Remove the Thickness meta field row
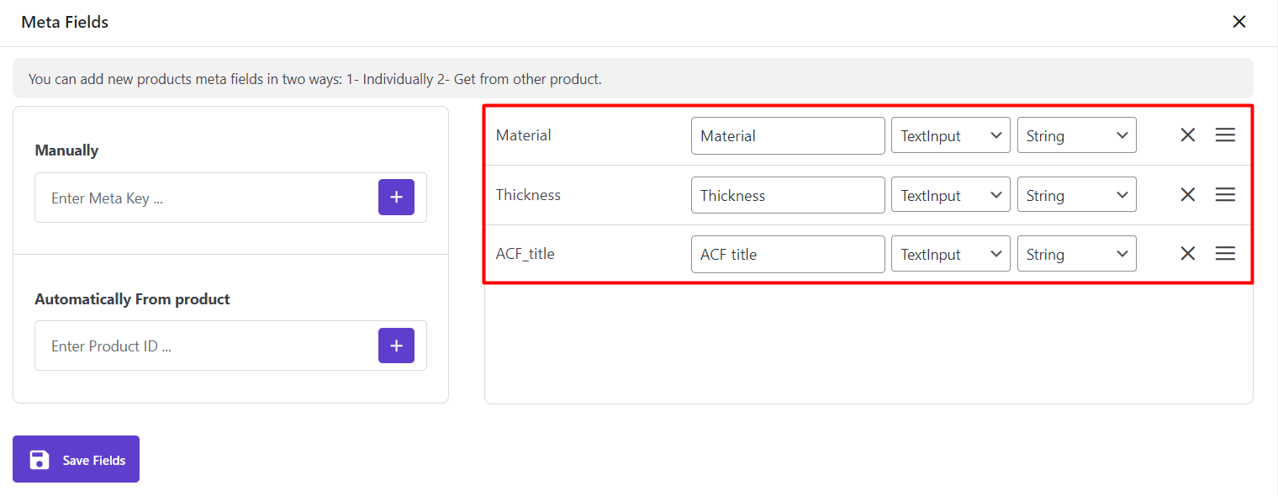 [x=1187, y=195]
